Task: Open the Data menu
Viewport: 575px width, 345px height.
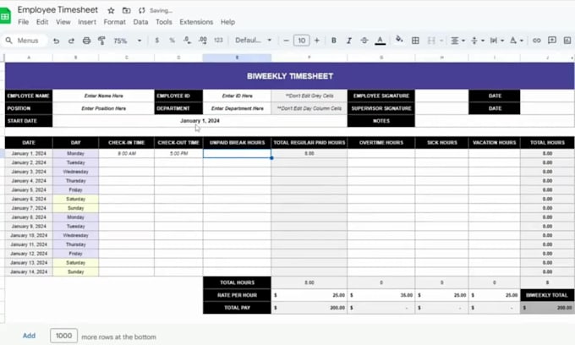Action: coord(140,22)
